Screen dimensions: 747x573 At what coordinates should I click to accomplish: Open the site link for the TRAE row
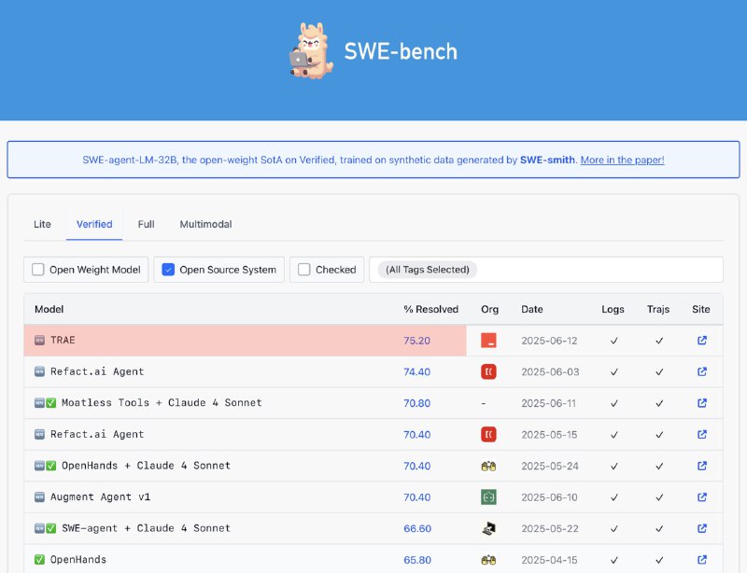pos(702,340)
